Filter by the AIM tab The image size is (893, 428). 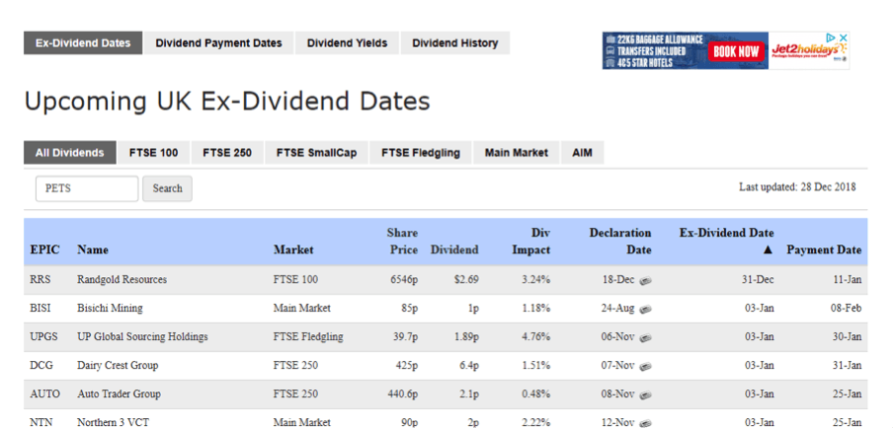click(x=582, y=153)
